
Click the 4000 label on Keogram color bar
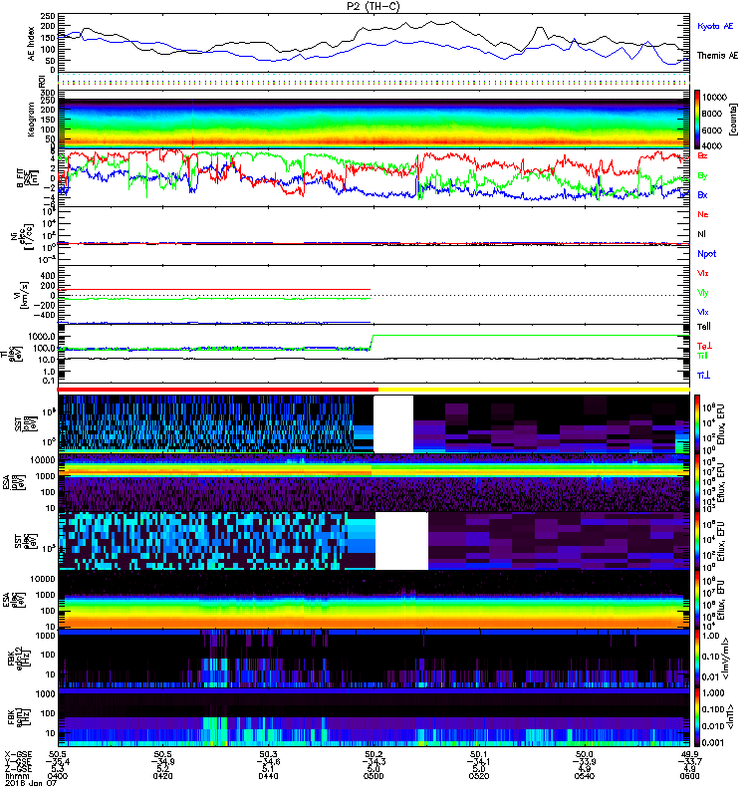(x=712, y=145)
